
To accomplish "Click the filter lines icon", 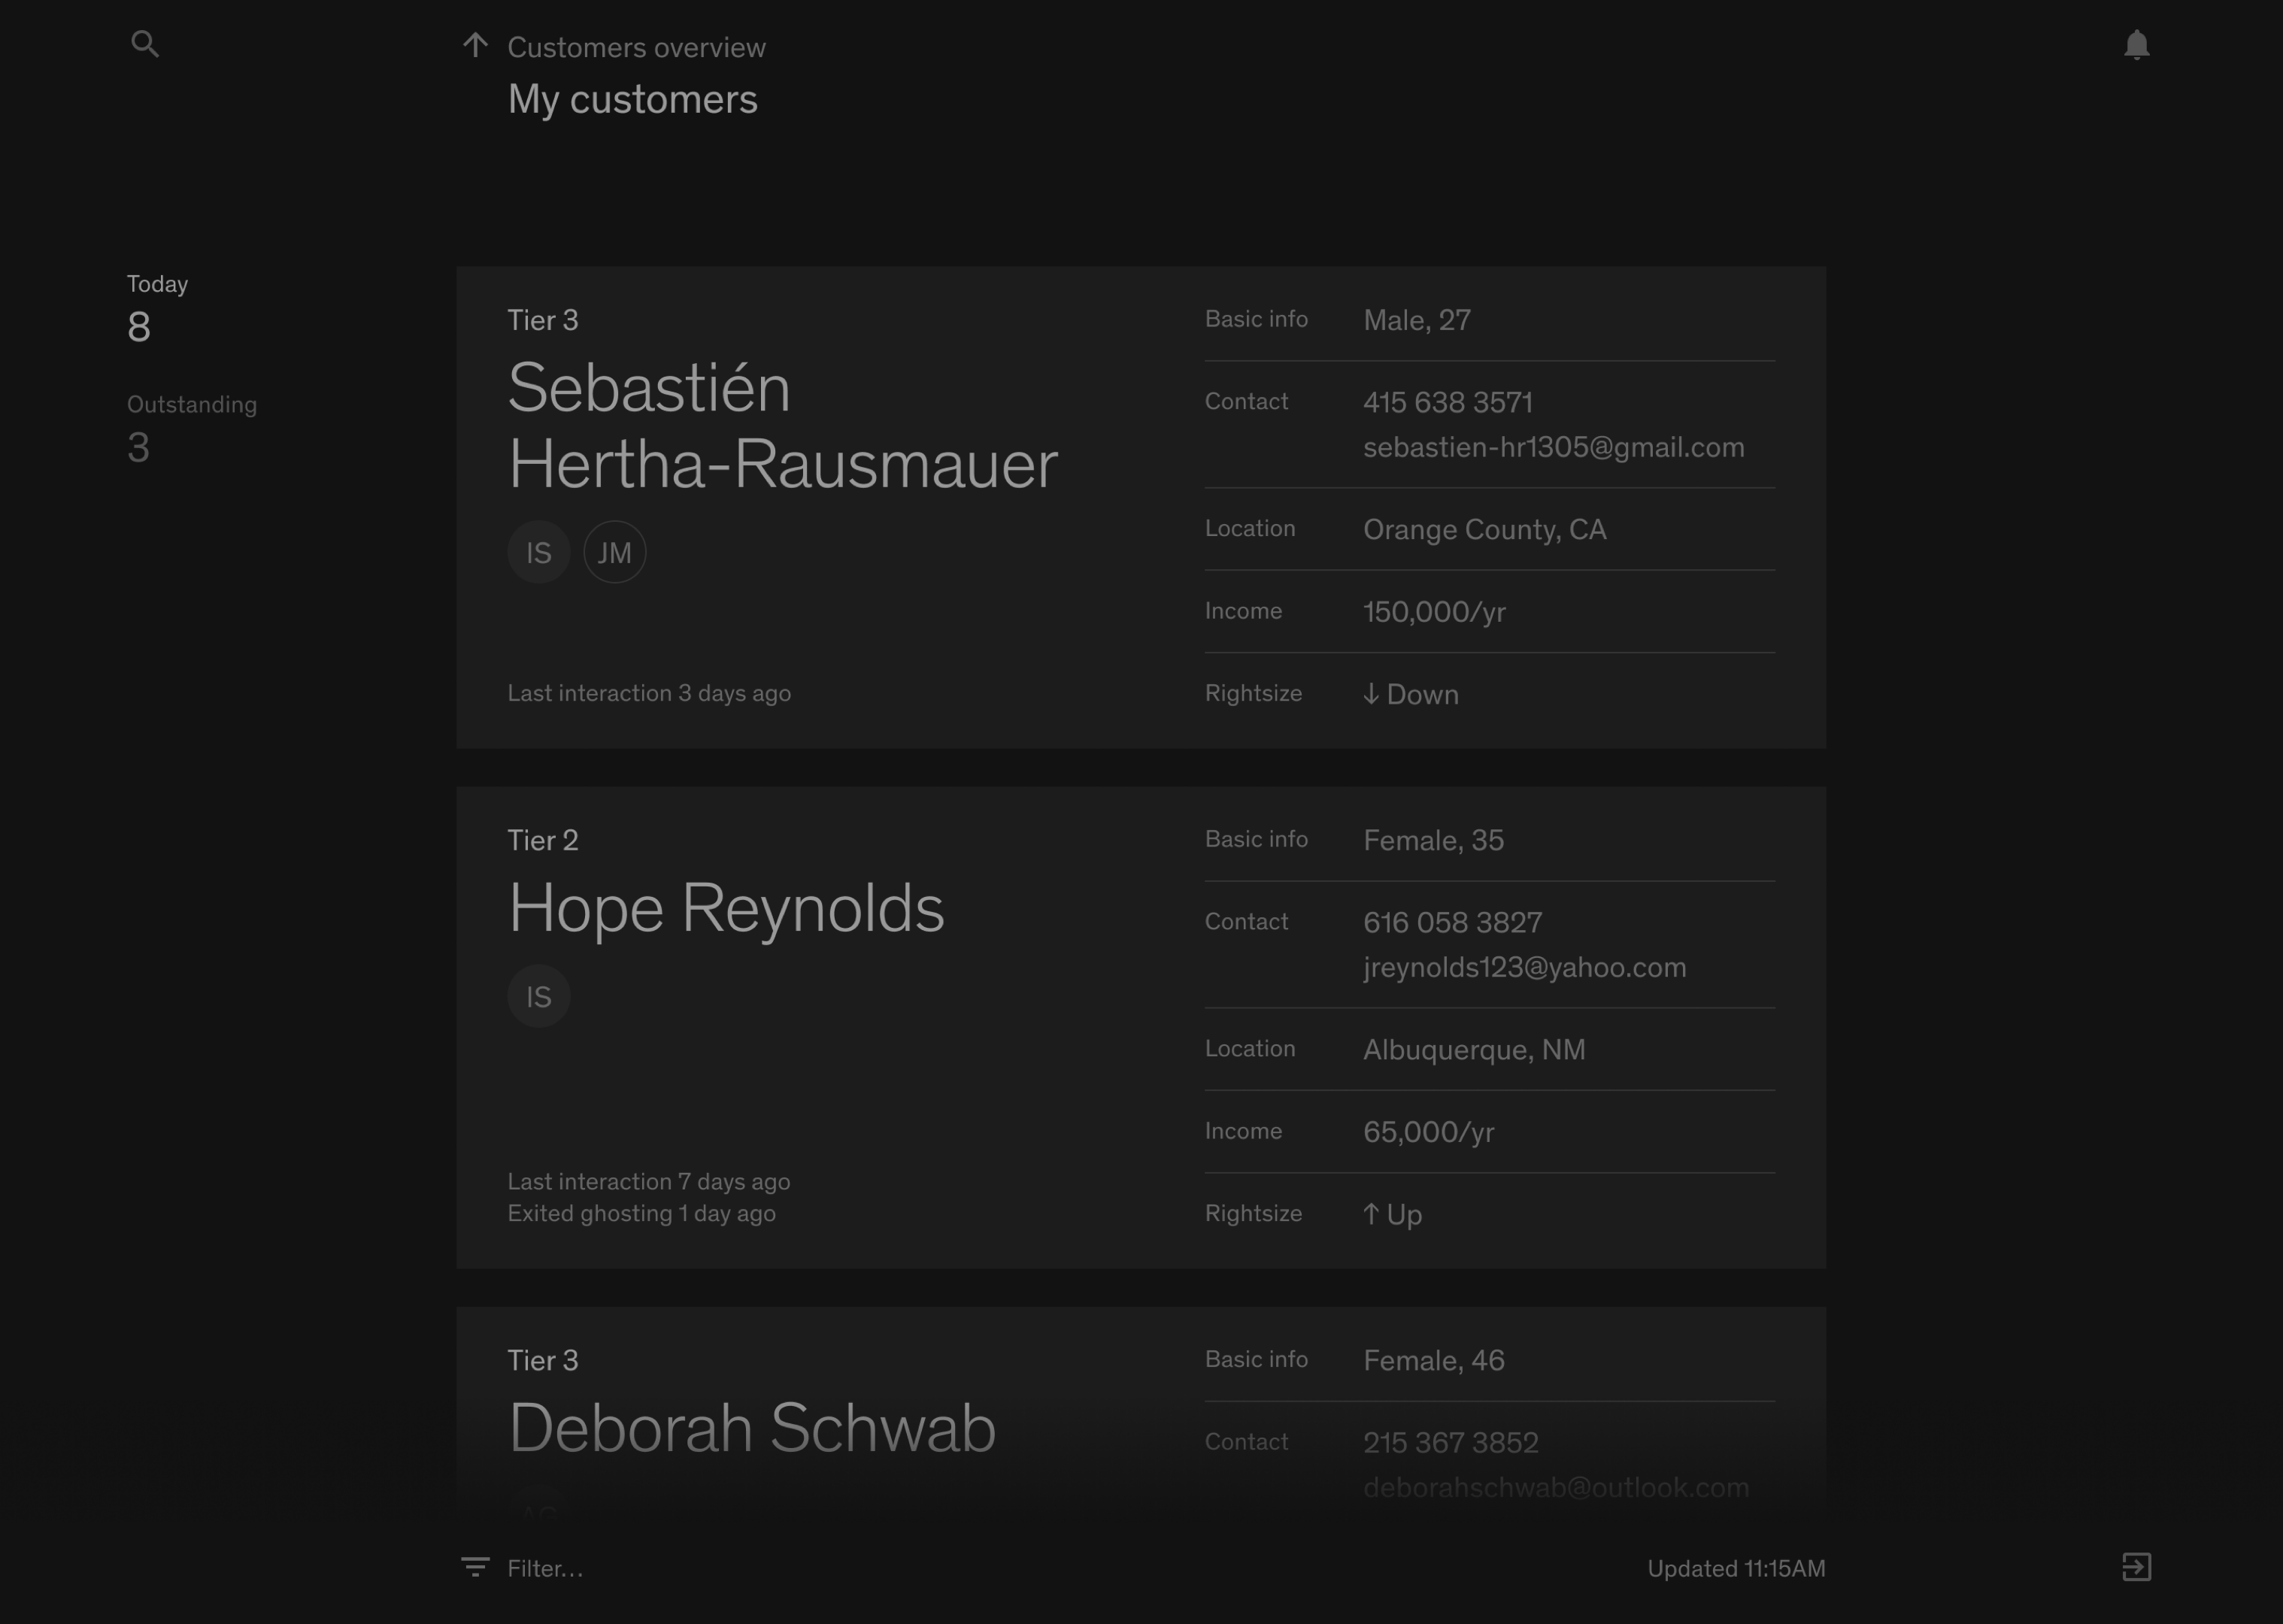I will coord(475,1567).
